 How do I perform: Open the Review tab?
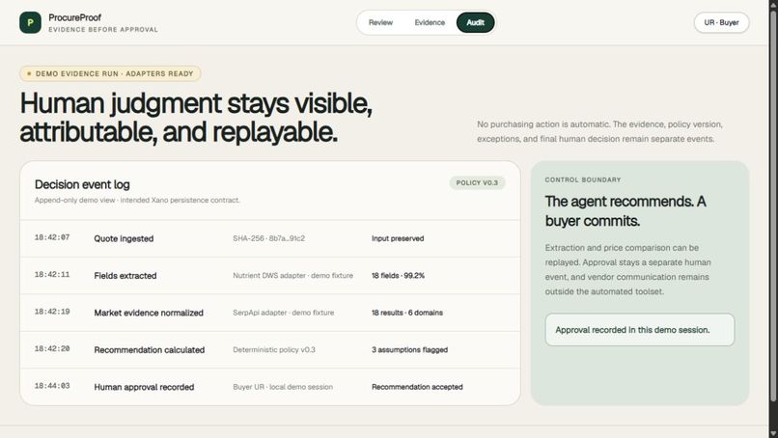tap(380, 22)
